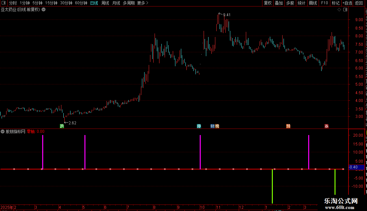367x211 pixels.
Task: Expand the 更多 timeframe options
Action: [x=143, y=3]
